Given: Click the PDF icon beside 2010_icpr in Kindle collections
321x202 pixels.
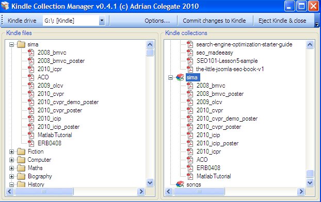Looking at the screenshot, I should (190, 151).
